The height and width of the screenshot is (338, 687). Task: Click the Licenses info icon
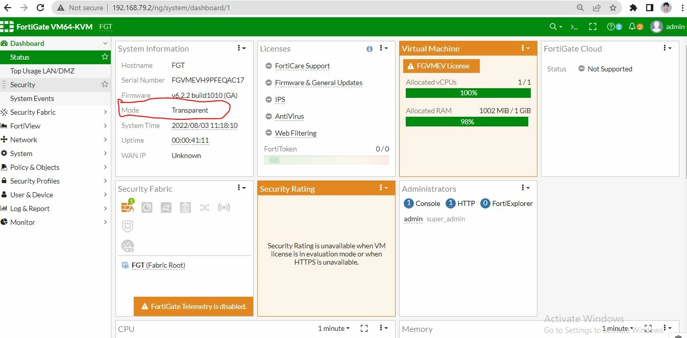(x=370, y=49)
